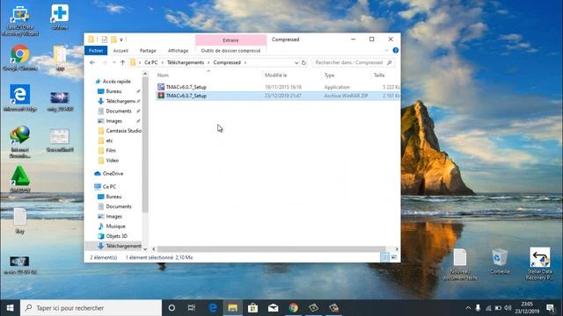Open Images under Accès rapide
Screen dimensions: 563x316
[x=113, y=121]
